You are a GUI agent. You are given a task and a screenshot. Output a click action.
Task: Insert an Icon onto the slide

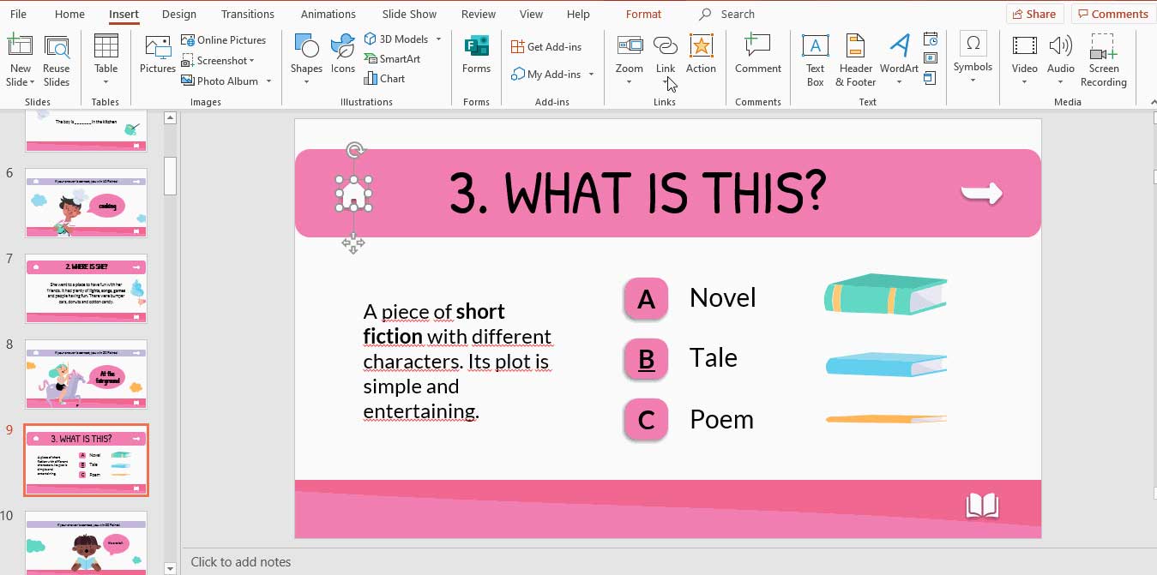point(342,60)
